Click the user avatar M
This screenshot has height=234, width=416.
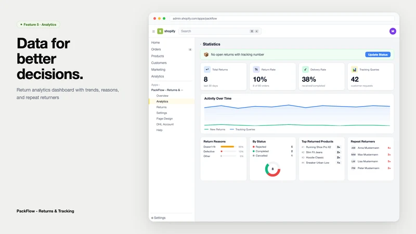[393, 31]
